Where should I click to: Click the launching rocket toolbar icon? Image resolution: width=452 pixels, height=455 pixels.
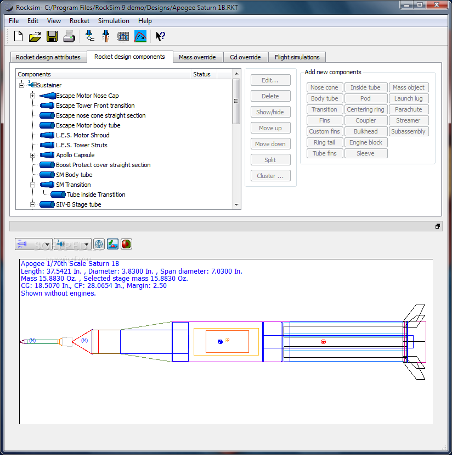click(x=106, y=36)
